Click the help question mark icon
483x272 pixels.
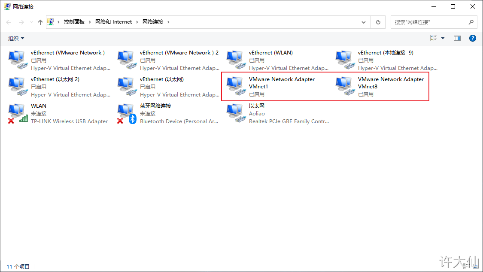click(x=473, y=38)
